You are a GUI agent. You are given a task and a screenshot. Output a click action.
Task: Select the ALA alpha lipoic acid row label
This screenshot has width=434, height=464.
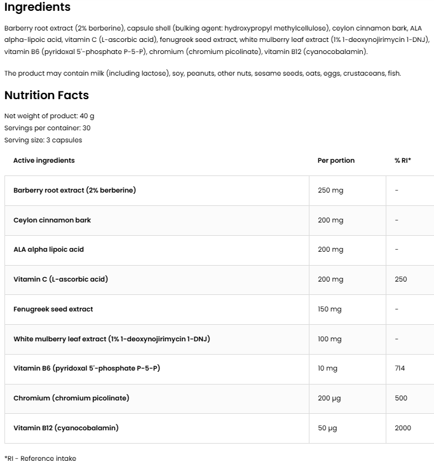[x=48, y=249]
